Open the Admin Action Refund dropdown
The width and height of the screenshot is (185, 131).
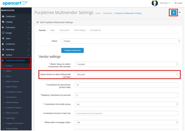(126, 75)
